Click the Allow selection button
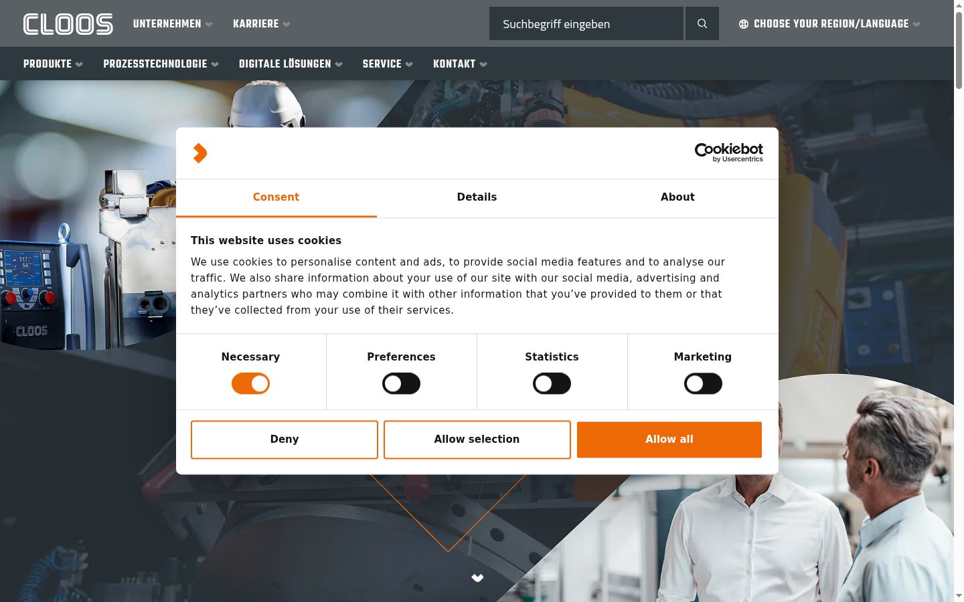Viewport: 964px width, 602px height. (x=477, y=439)
